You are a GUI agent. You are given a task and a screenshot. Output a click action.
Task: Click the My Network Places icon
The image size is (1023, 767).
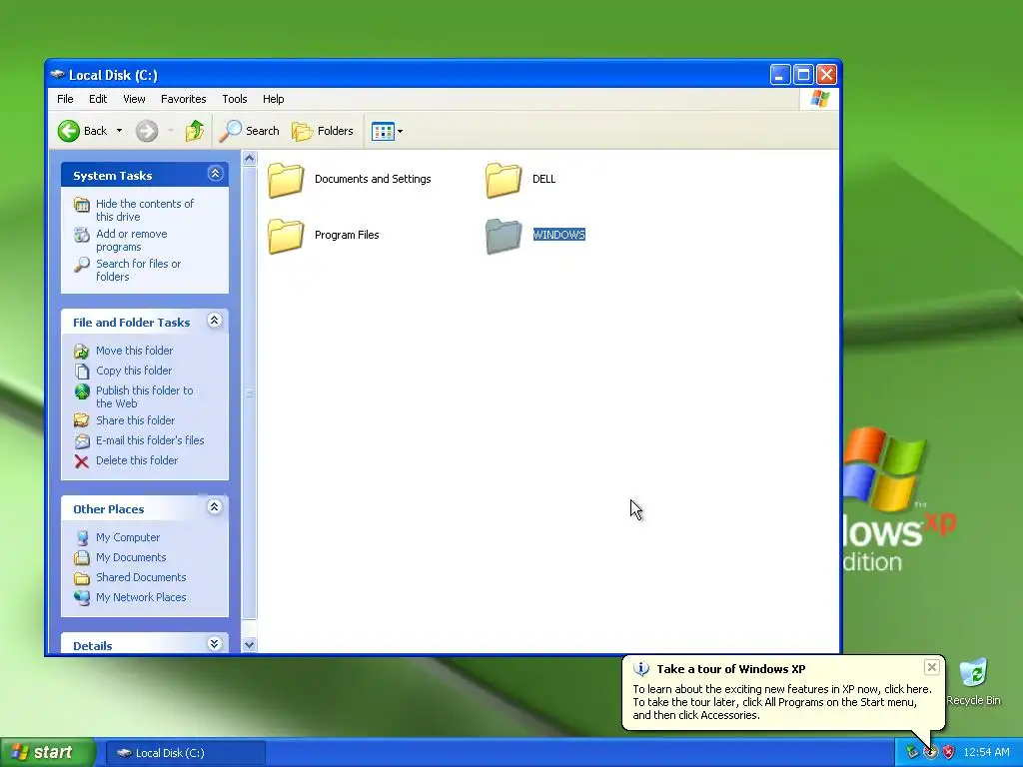coord(82,597)
